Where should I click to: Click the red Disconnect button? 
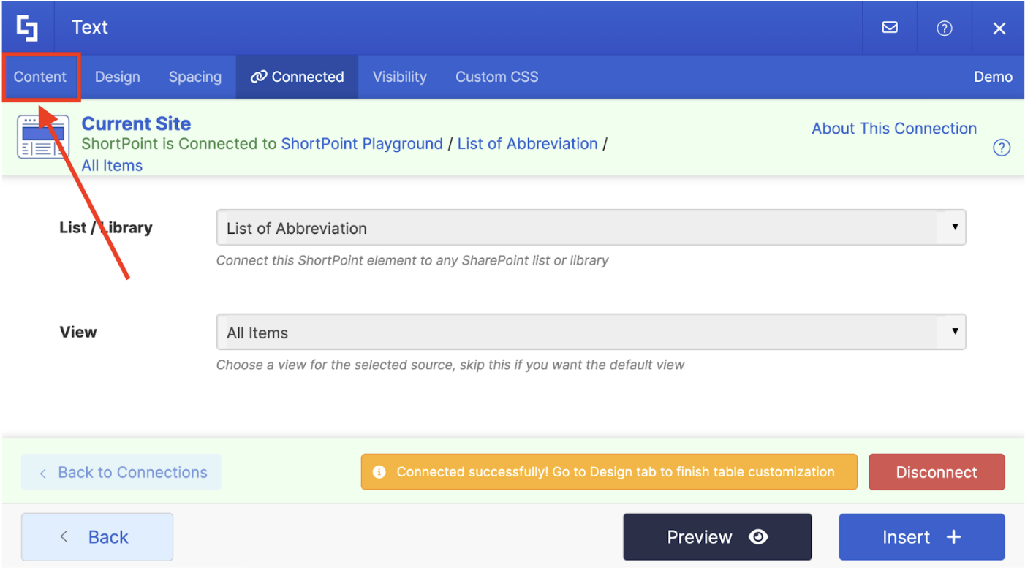click(x=937, y=472)
